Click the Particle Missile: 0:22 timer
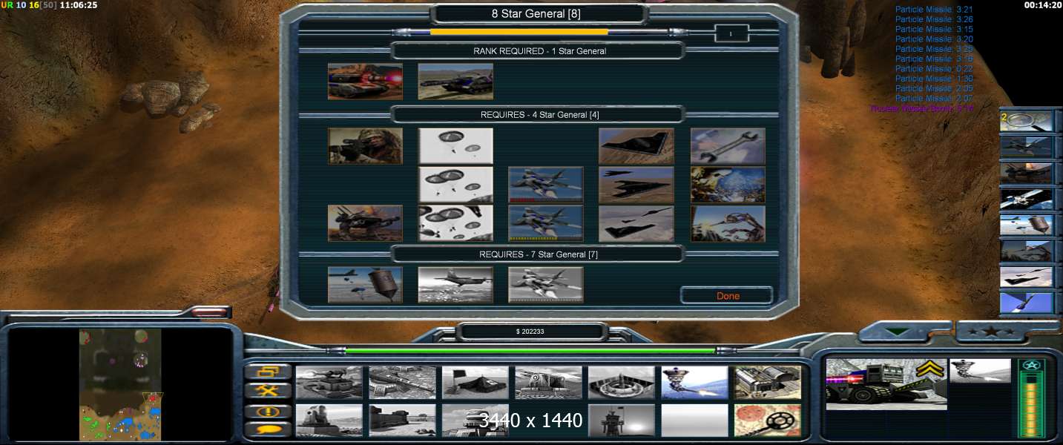1063x445 pixels. (934, 68)
